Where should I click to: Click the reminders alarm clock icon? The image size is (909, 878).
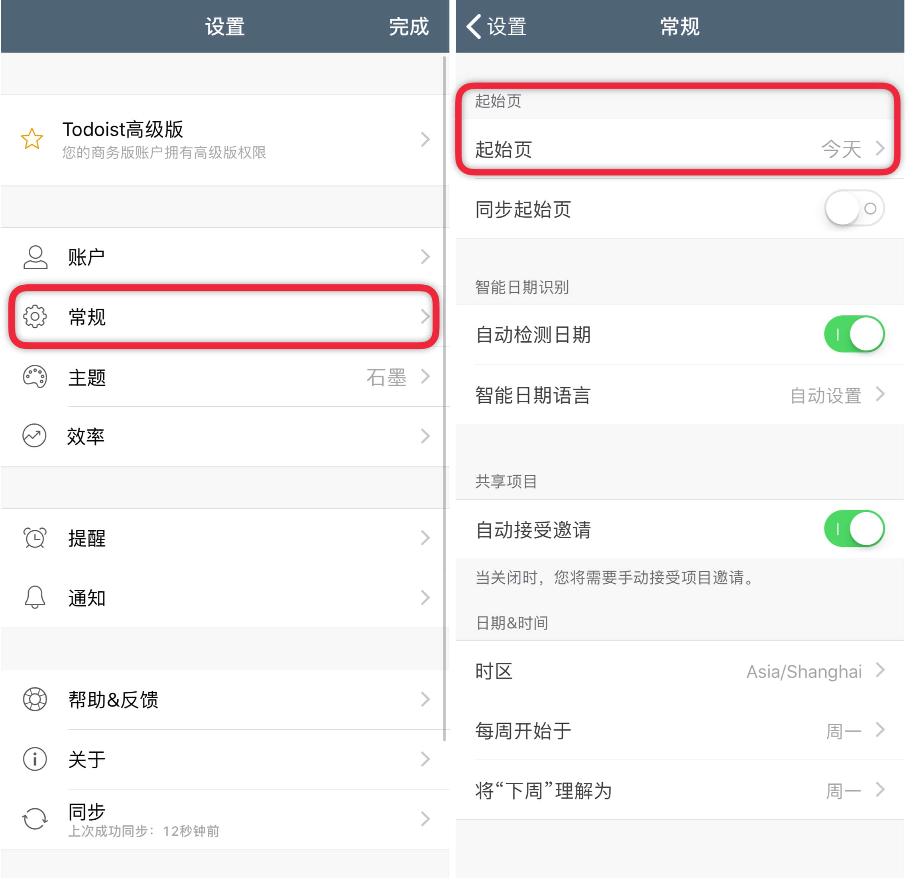coord(35,537)
